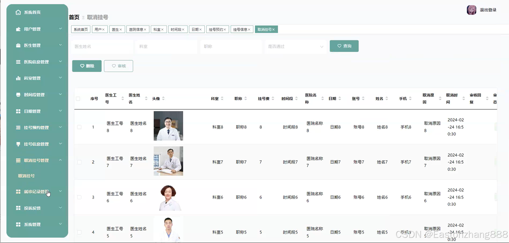Click the 投诉反馈 grid icon
This screenshot has width=509, height=243.
click(18, 208)
